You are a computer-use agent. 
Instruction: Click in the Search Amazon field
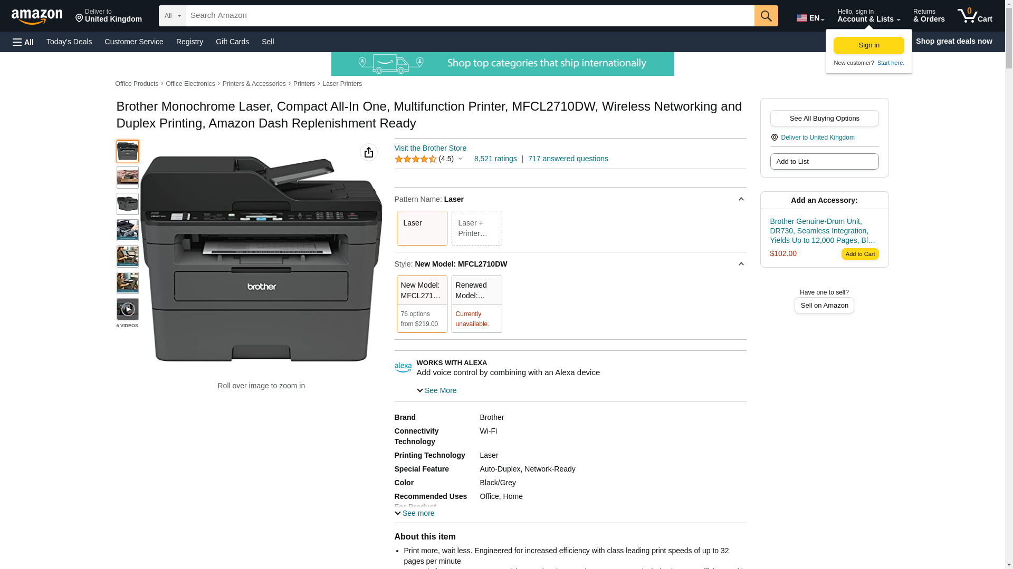470,16
